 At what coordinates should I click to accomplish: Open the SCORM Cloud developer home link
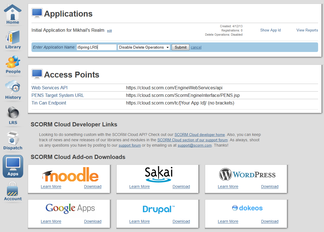[x=200, y=135]
